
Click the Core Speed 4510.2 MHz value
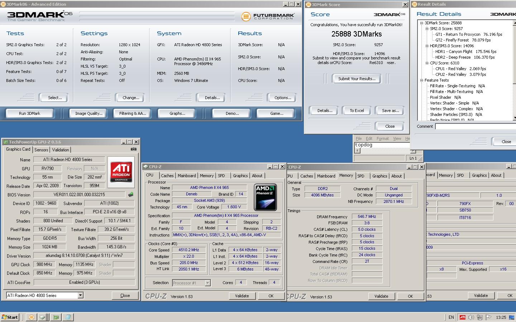pyautogui.click(x=189, y=250)
